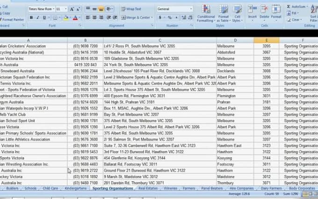Select Middle Align icon
The width and height of the screenshot is (318, 199).
[94, 9]
